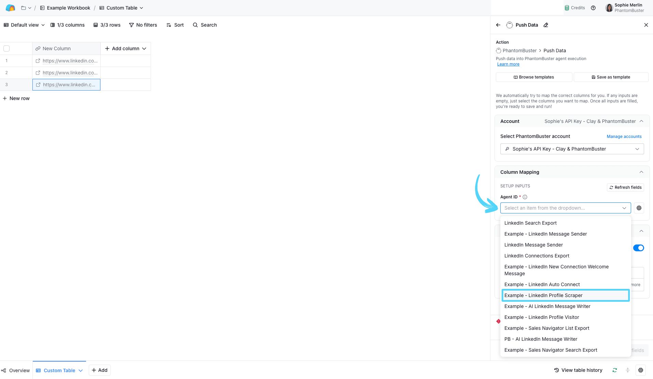The height and width of the screenshot is (379, 653).
Task: Click the Agent ID dropdown field
Action: point(566,208)
